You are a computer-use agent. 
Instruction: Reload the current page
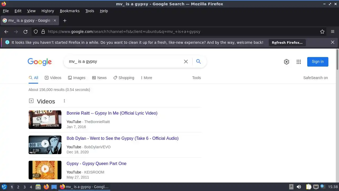pyautogui.click(x=25, y=32)
